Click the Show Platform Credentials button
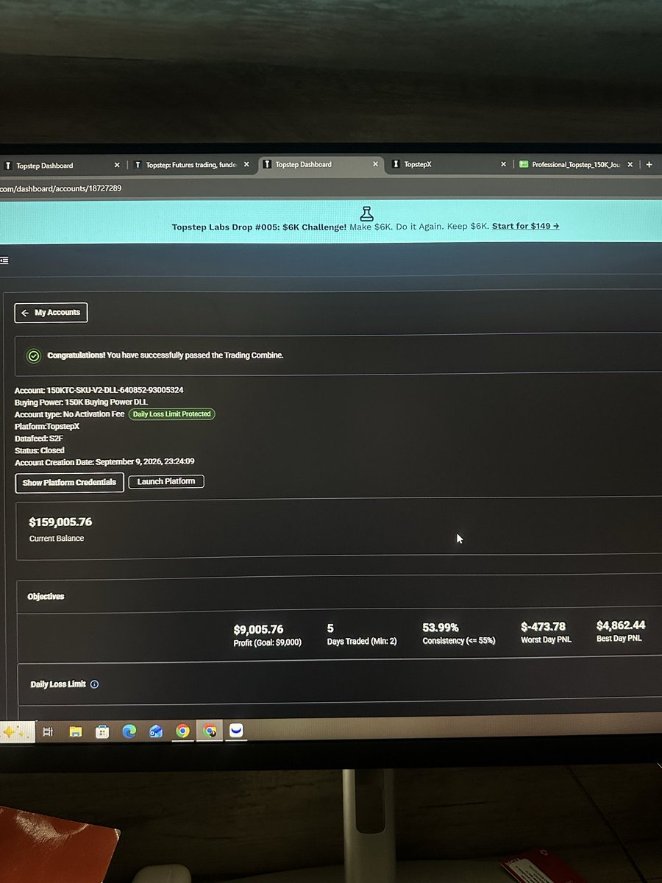The width and height of the screenshot is (662, 883). 69,483
